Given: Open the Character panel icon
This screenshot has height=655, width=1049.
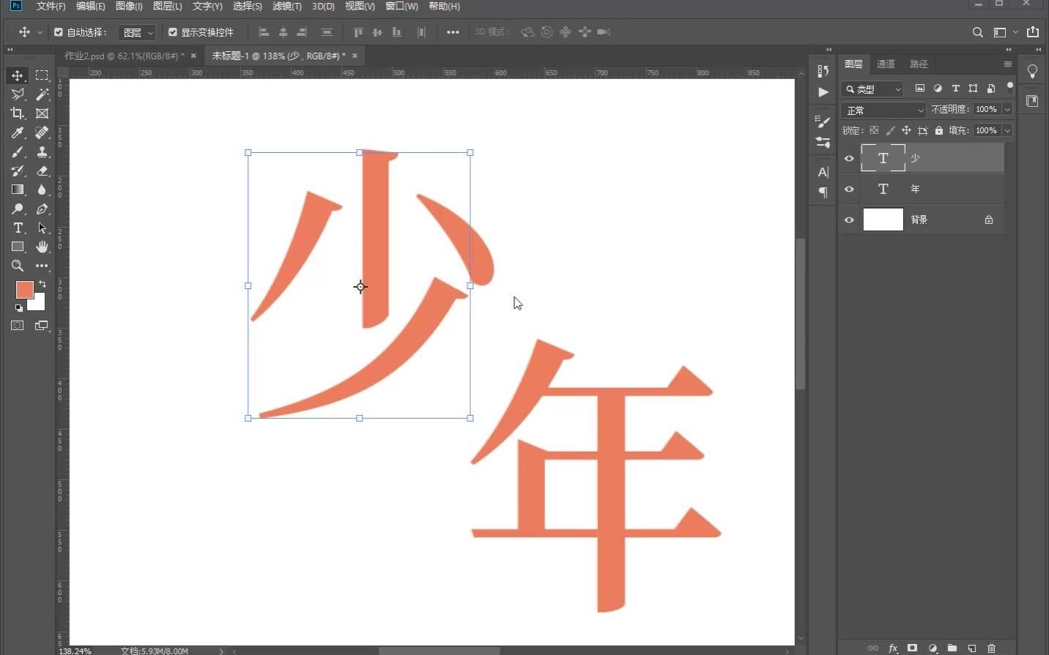Looking at the screenshot, I should tap(823, 172).
